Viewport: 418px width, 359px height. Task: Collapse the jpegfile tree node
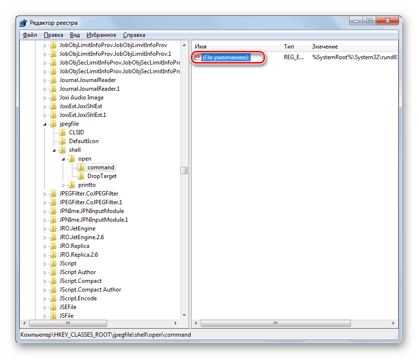45,123
